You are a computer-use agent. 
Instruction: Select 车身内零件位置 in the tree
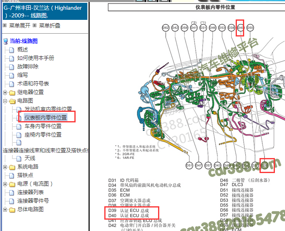(43, 126)
